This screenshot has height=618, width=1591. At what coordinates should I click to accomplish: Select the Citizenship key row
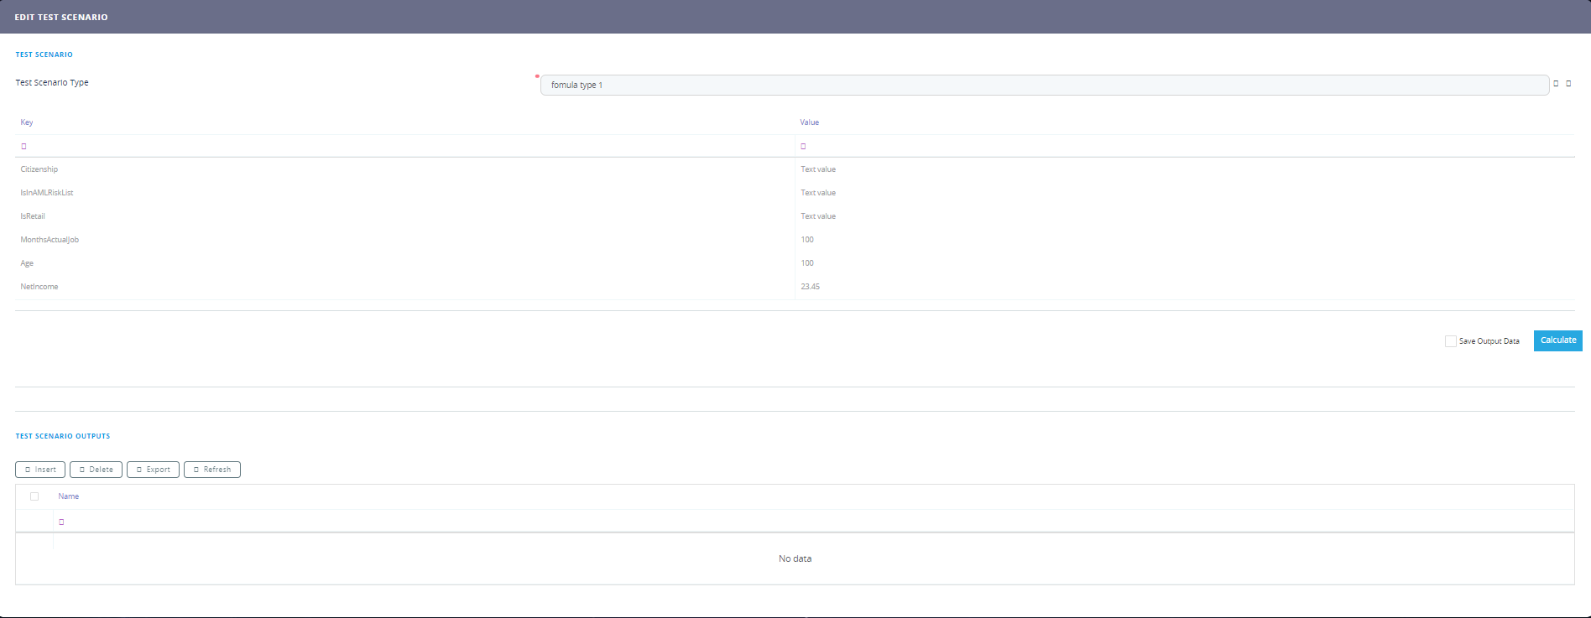39,169
